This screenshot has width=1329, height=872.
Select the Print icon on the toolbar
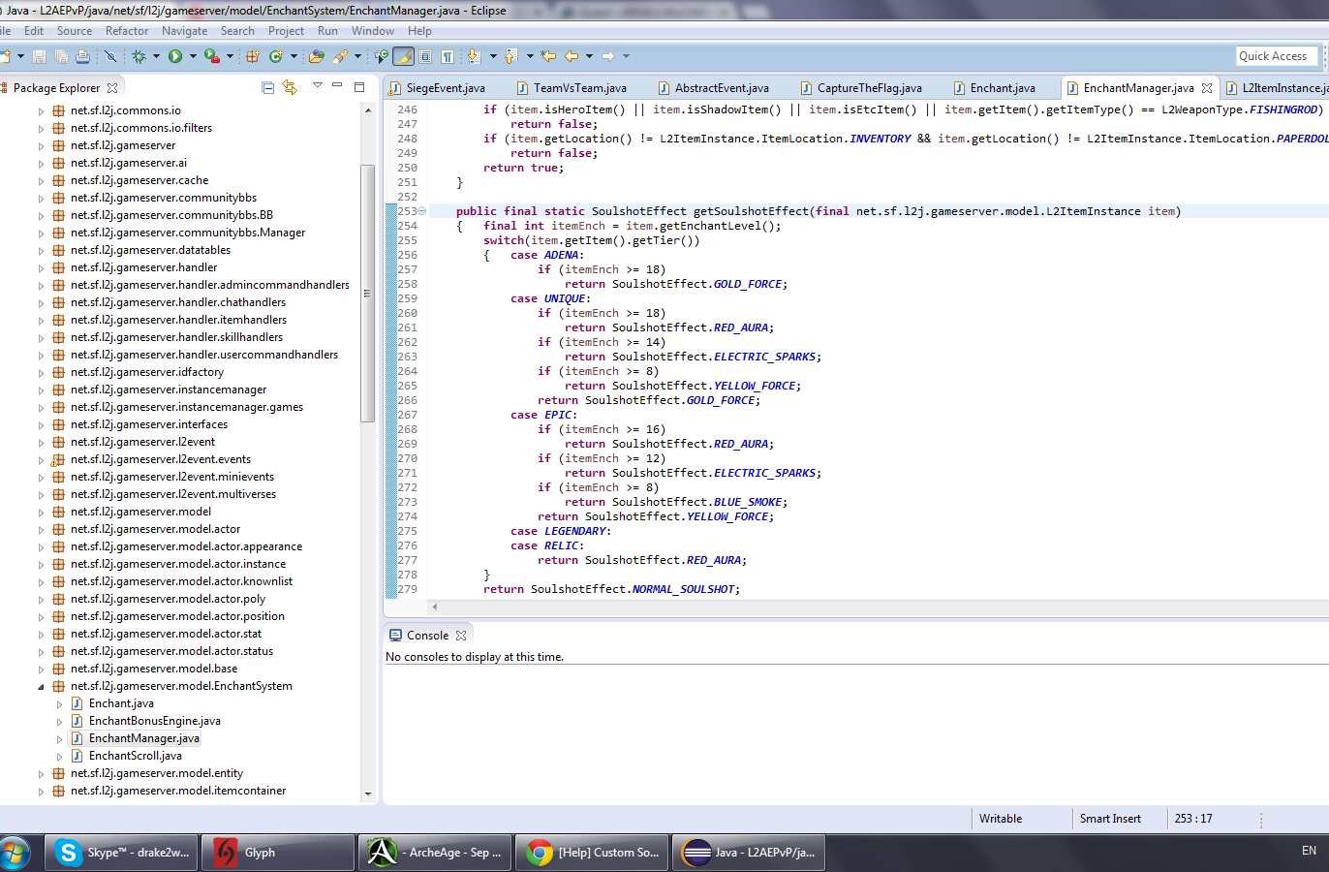(x=82, y=55)
